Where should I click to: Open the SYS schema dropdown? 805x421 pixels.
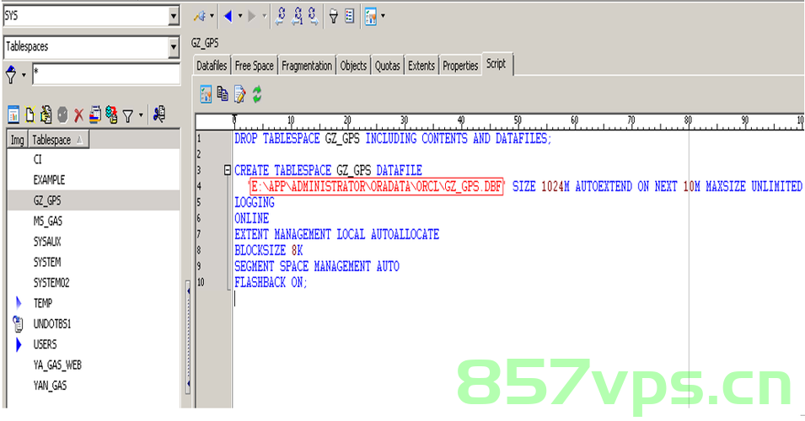point(174,16)
